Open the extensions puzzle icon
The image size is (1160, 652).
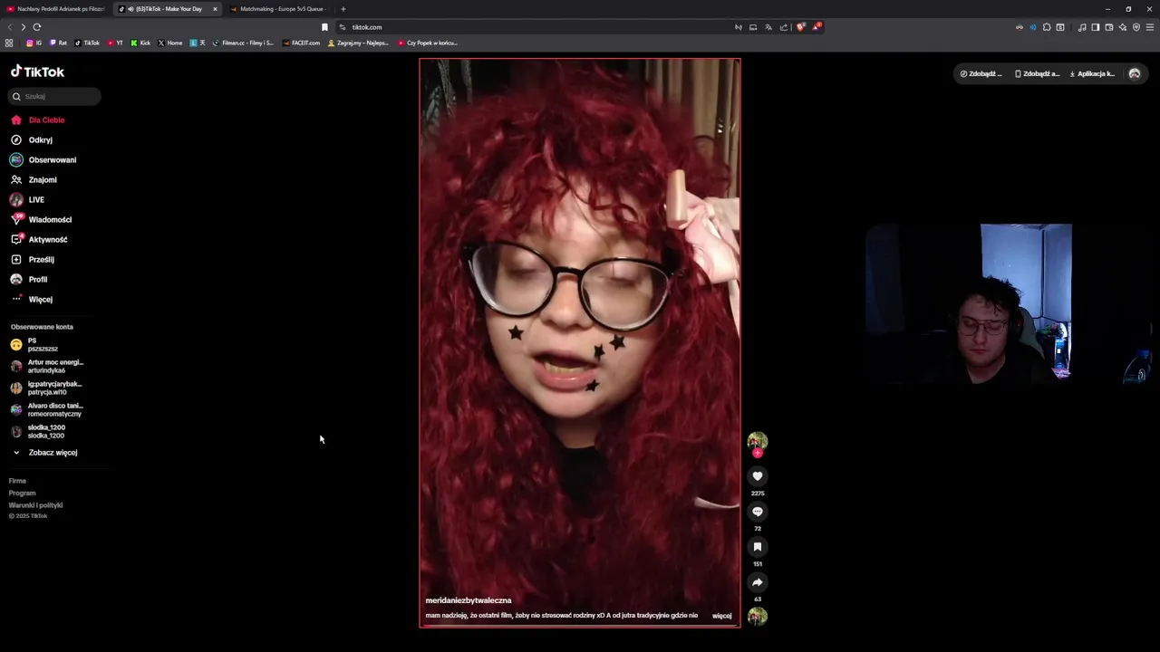1047,27
